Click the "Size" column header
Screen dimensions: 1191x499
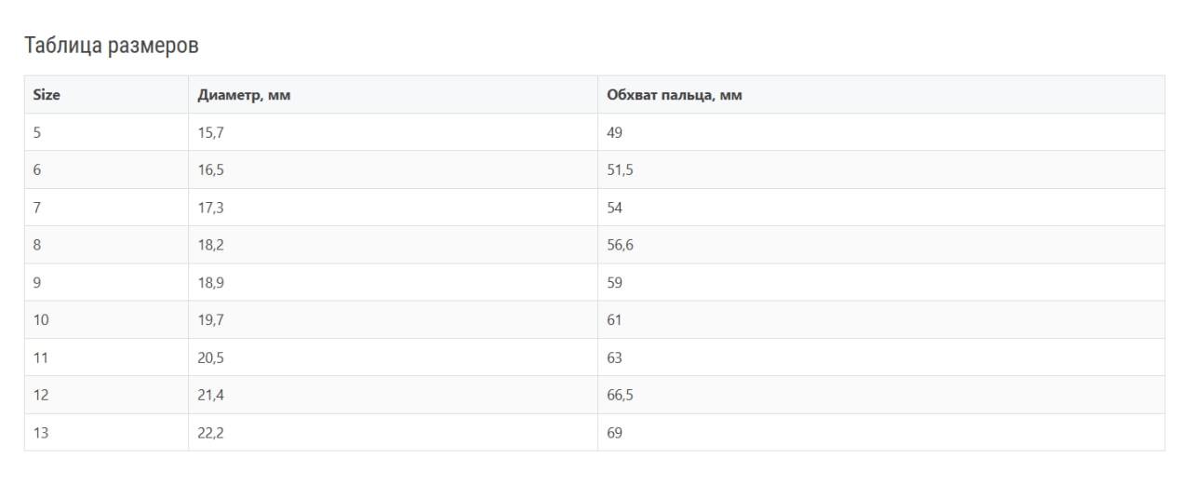47,95
